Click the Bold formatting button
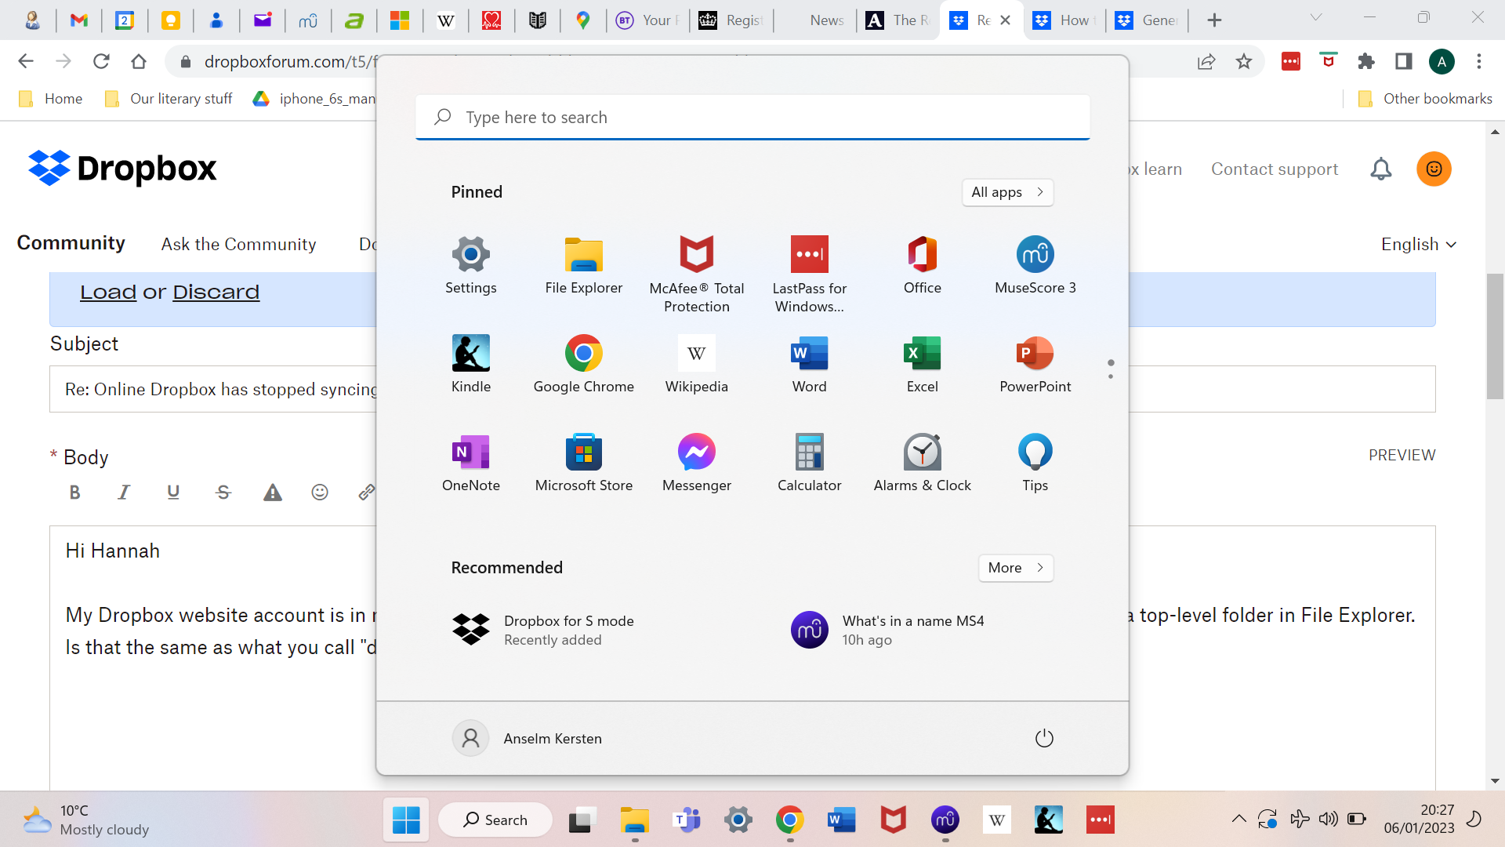The width and height of the screenshot is (1505, 847). coord(75,493)
